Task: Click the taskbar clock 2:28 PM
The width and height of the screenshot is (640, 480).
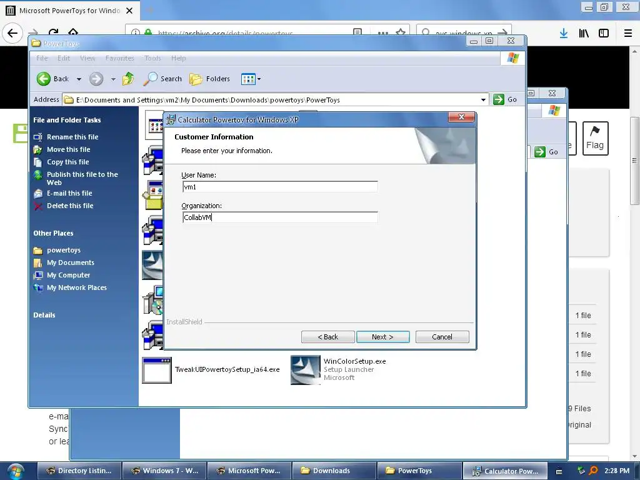Action: coord(617,471)
